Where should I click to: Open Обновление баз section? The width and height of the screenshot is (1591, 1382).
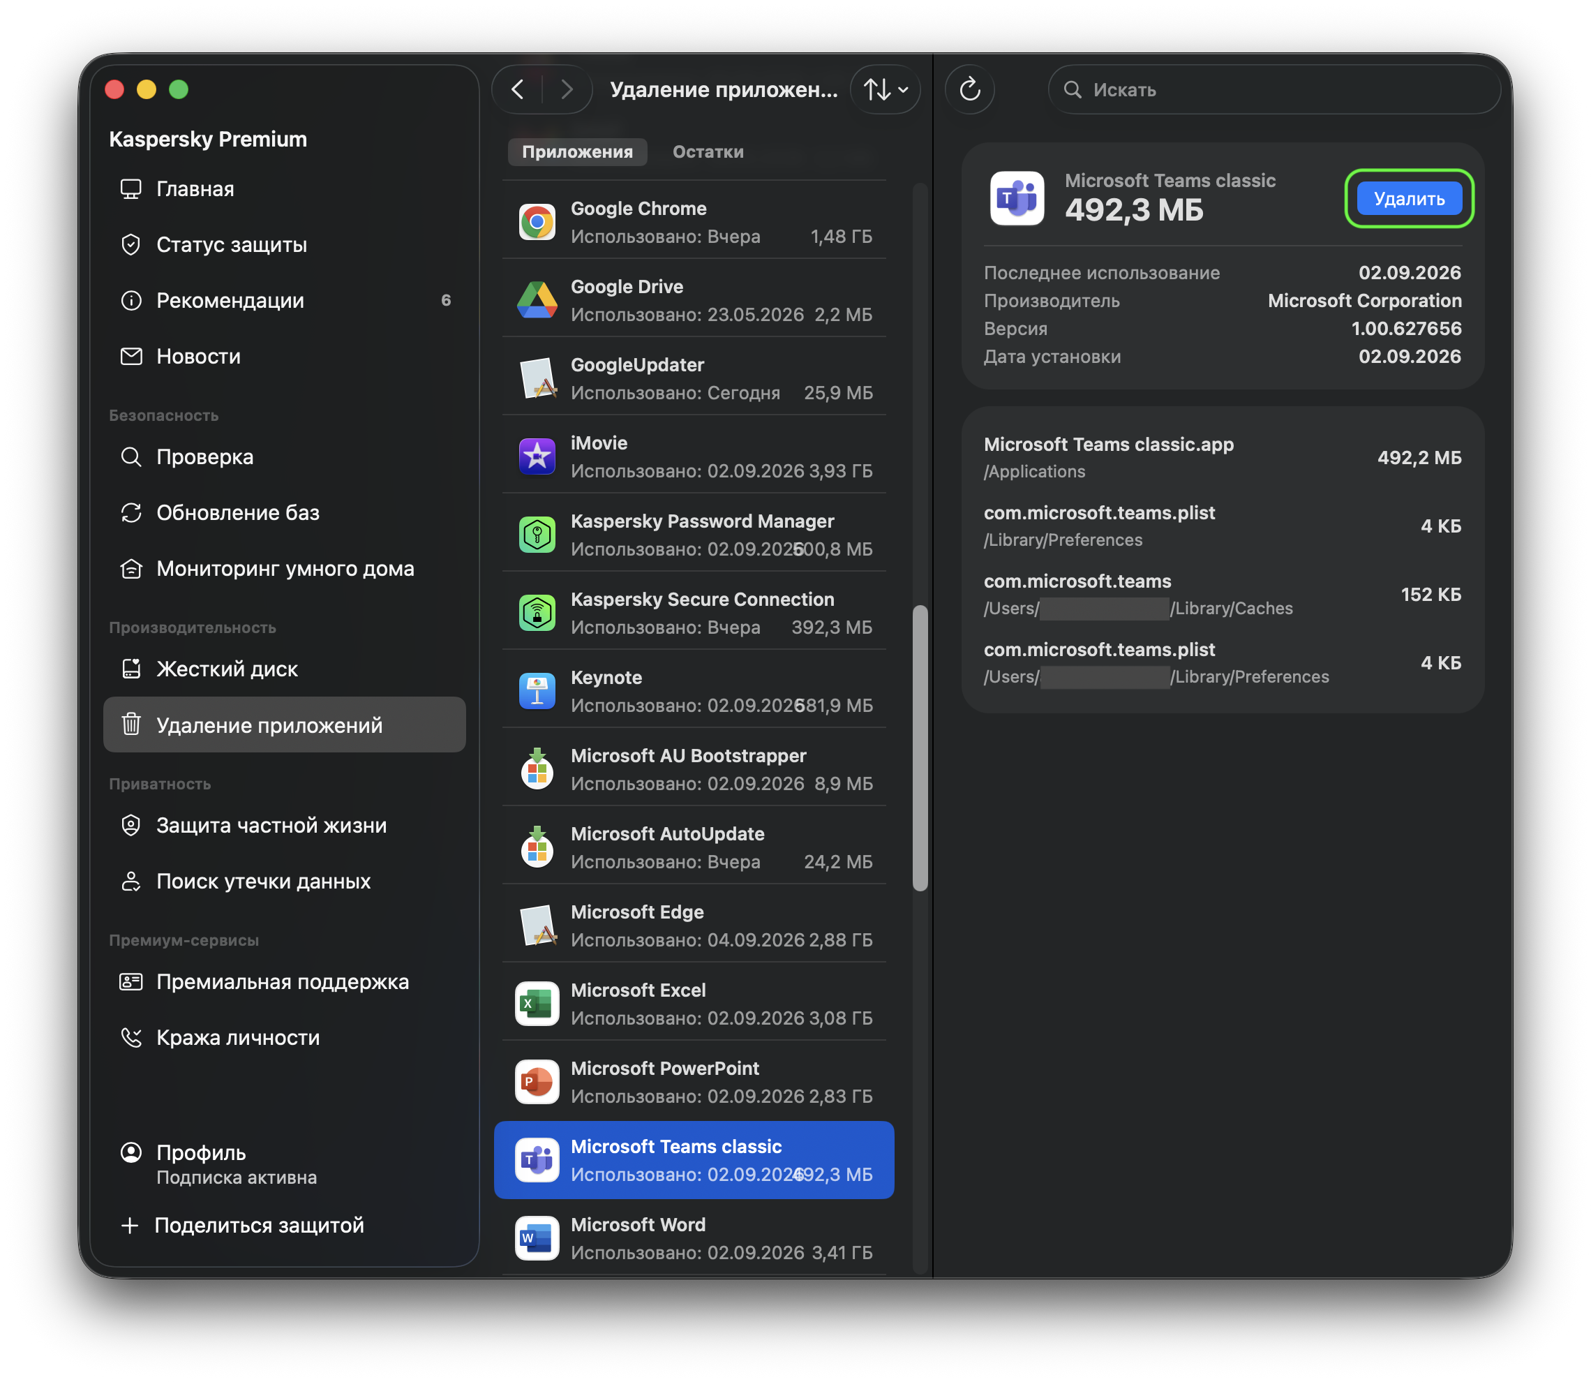click(x=285, y=513)
